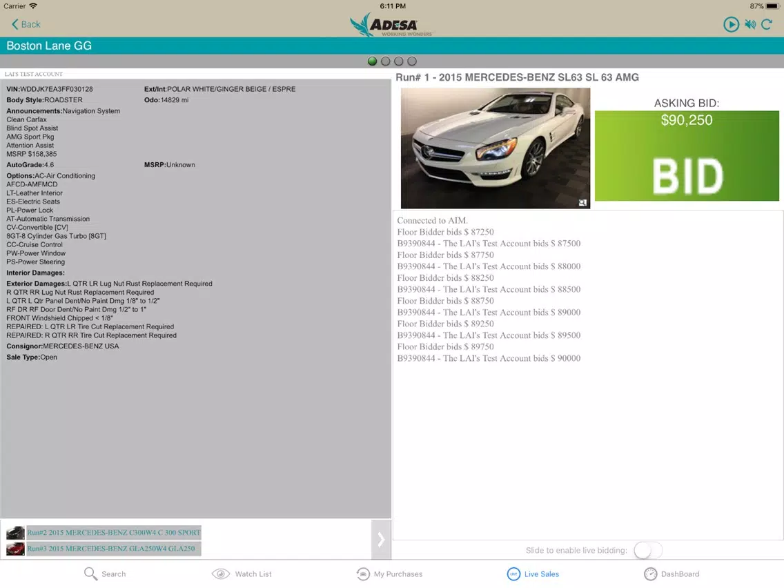Expand upcoming runs with the chevron arrow
The image size is (784, 588).
pos(381,539)
